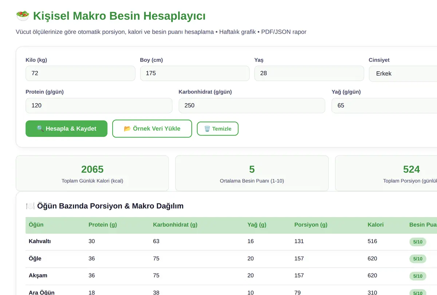Click the Protein (g) column header

[x=103, y=224]
